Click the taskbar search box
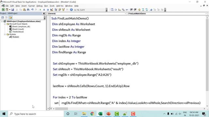The image size is (209, 117). tap(36, 114)
